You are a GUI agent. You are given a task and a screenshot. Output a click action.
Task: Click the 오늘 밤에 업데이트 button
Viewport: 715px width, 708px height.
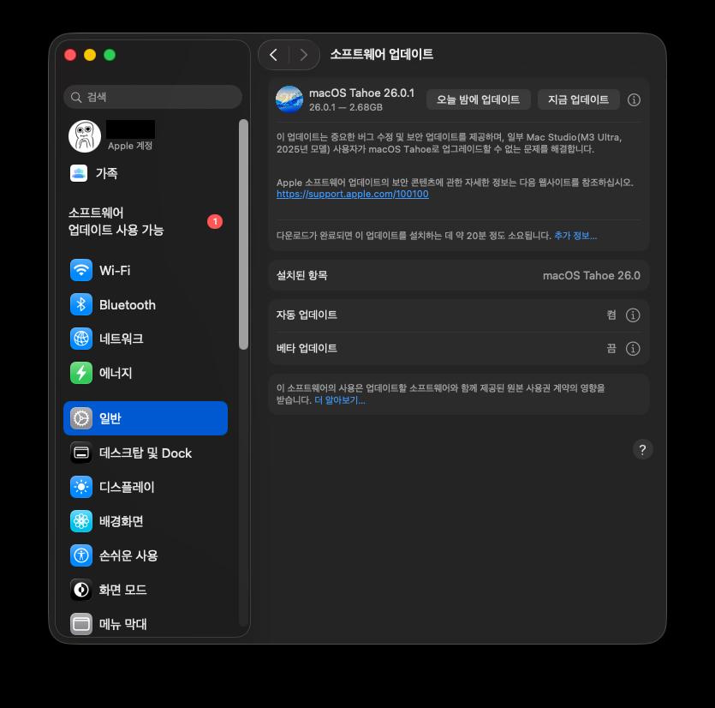478,99
